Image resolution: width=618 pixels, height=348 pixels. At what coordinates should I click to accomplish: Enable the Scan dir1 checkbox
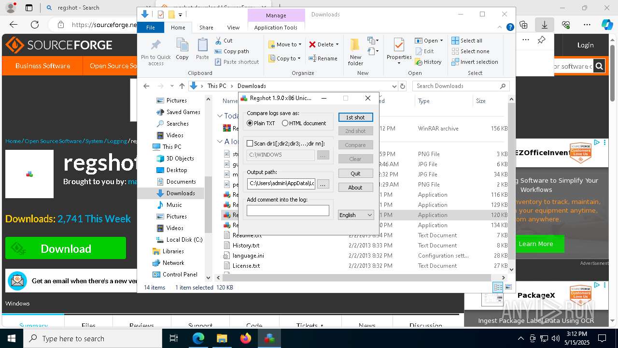250,144
